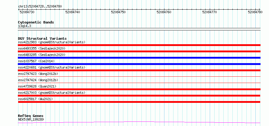269x126 pixels.
Task: Click the red bar of nsv4739628
Action: (139, 89)
